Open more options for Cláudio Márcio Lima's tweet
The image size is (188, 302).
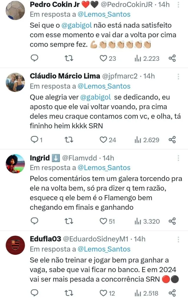[179, 76]
